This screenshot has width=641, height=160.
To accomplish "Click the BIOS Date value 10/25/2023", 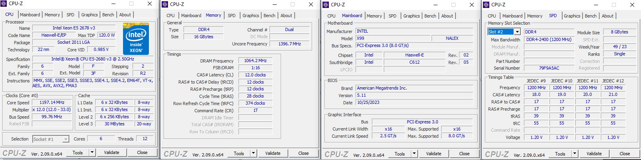I will pos(414,102).
